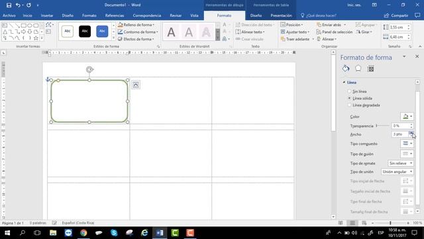The width and height of the screenshot is (424, 239).
Task: Click the zoom slider in the status bar
Action: 390,223
